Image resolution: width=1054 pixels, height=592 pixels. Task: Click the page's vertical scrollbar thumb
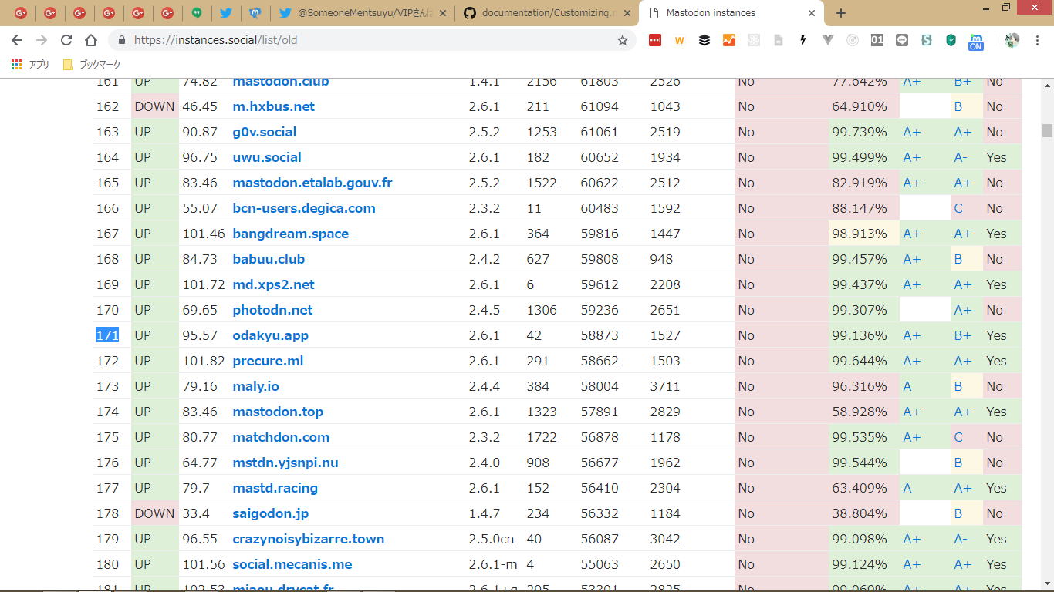(x=1047, y=130)
